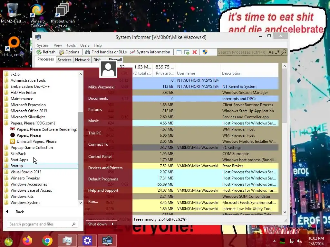Image resolution: width=330 pixels, height=247 pixels.
Task: Switch to the Network tab
Action: [x=82, y=59]
